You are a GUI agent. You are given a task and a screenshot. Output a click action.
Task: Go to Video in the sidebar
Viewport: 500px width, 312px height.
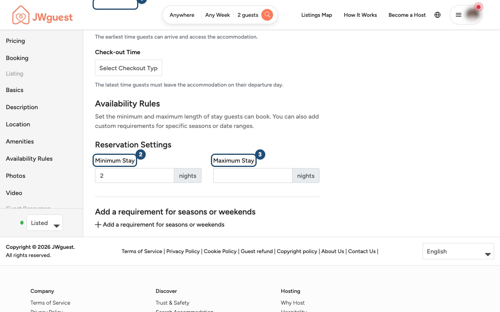click(x=14, y=193)
